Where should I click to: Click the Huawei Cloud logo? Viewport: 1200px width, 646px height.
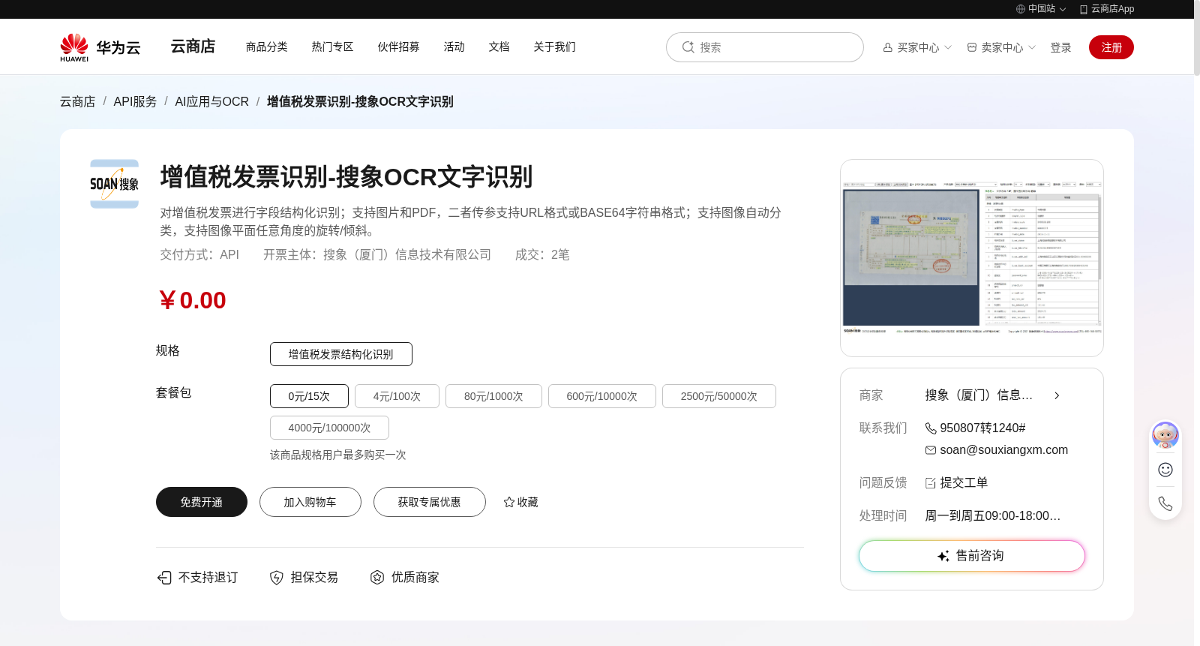pos(100,47)
